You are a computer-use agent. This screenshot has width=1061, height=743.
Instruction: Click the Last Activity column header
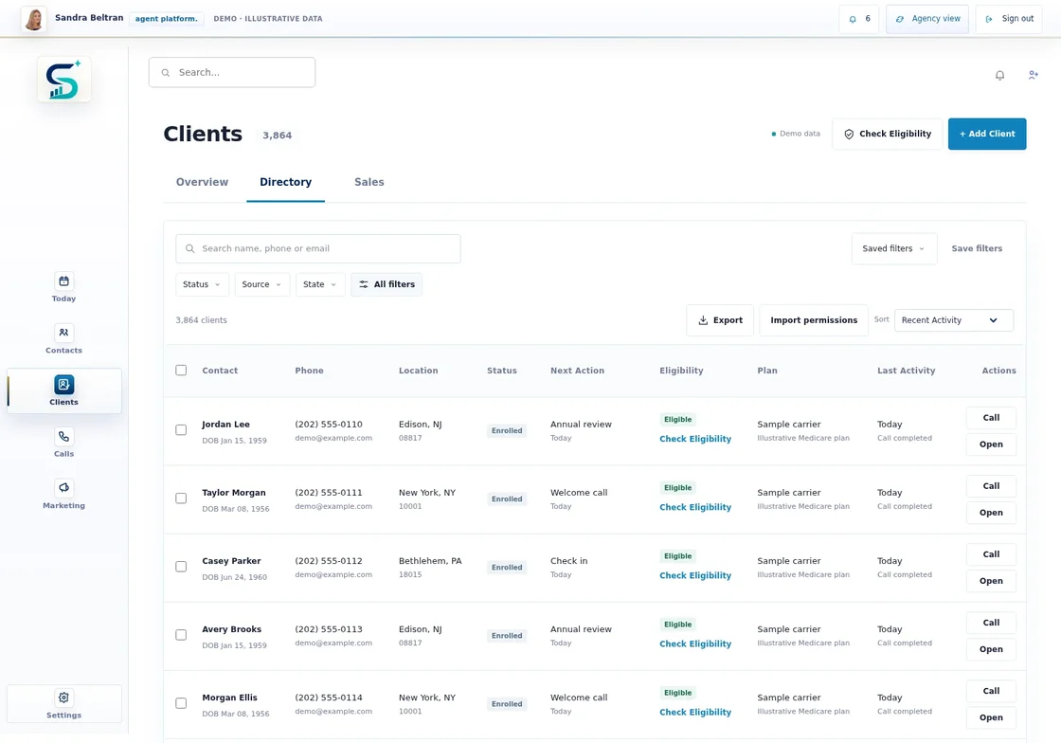(906, 371)
